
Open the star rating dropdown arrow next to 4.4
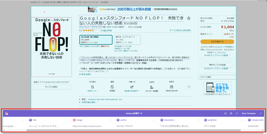[x=96, y=30]
